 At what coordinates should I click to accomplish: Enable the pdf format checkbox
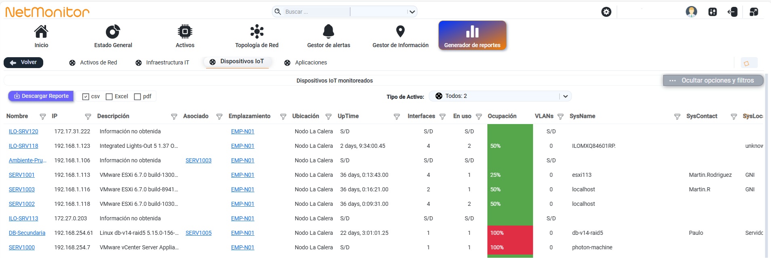click(137, 97)
